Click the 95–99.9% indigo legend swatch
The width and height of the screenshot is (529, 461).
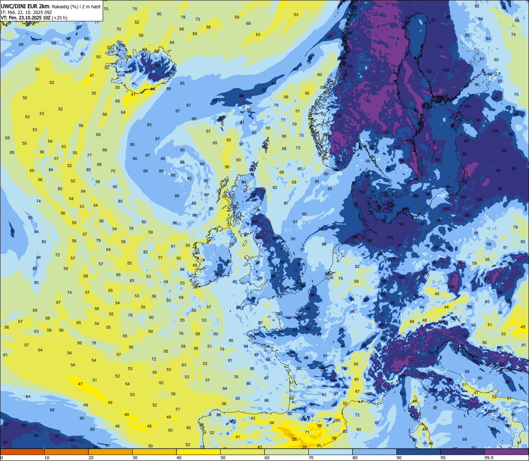462,451
